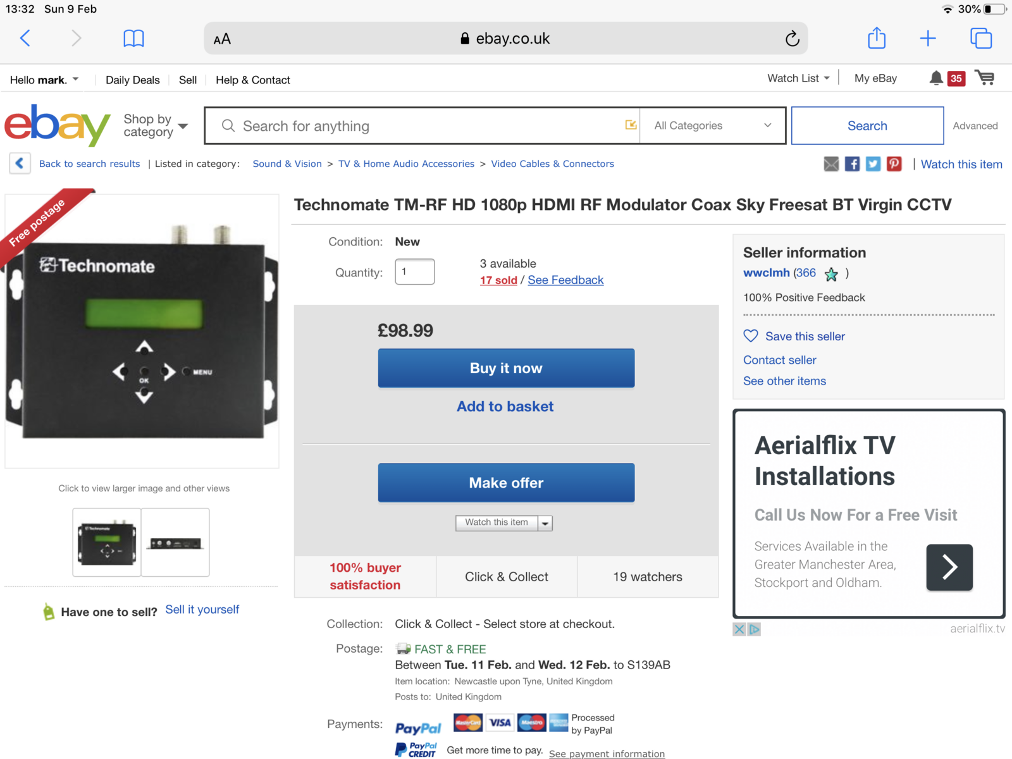1012x759 pixels.
Task: Go to Help & Contact
Action: pyautogui.click(x=252, y=80)
